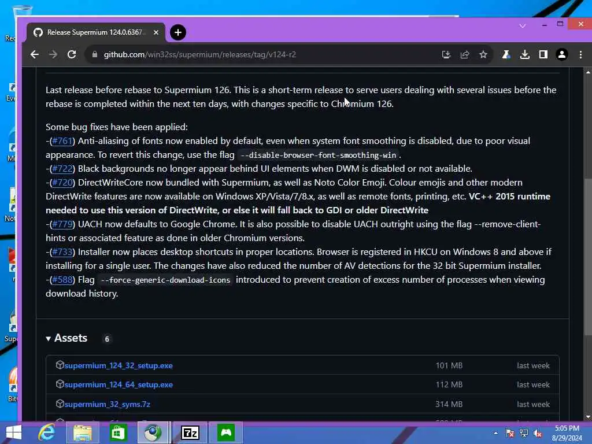Click the vertical scrollbar thumb

(588, 256)
